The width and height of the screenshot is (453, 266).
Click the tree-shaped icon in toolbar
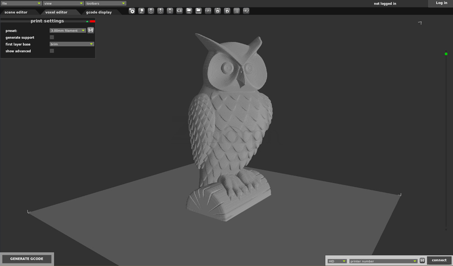click(141, 11)
